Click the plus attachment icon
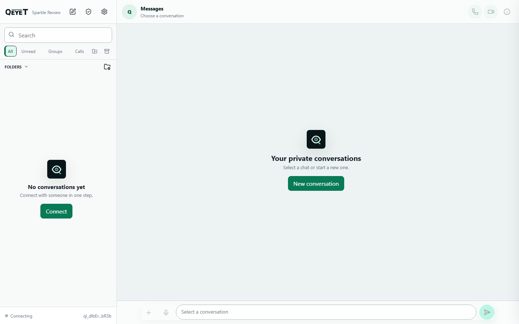 [148, 312]
